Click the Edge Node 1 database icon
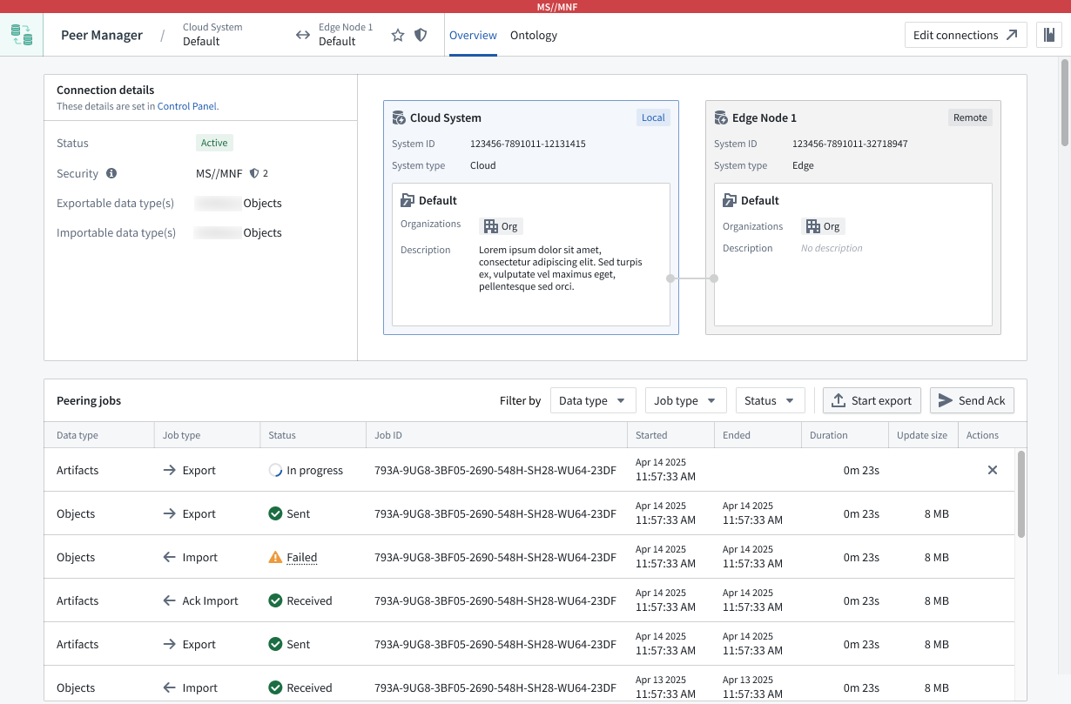Screen dimensions: 1071x704 721,117
